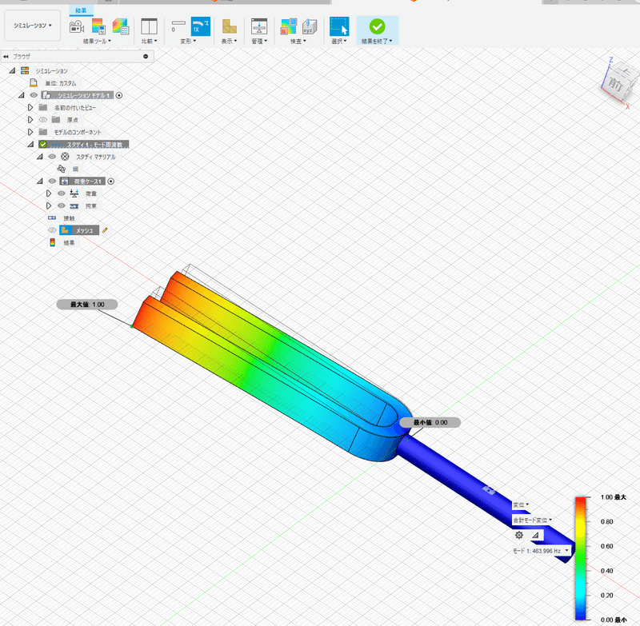The width and height of the screenshot is (640, 626).
Task: Show the メッシュ with its eye toggle
Action: [52, 230]
